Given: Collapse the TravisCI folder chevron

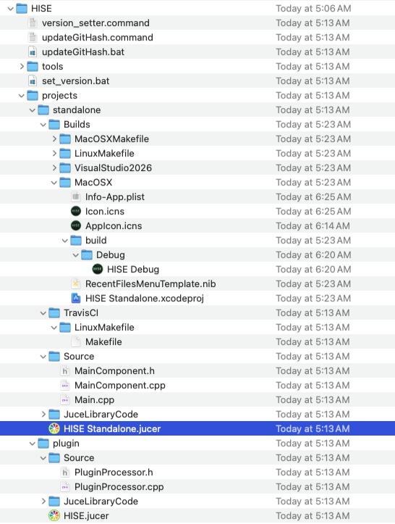Looking at the screenshot, I should point(43,313).
